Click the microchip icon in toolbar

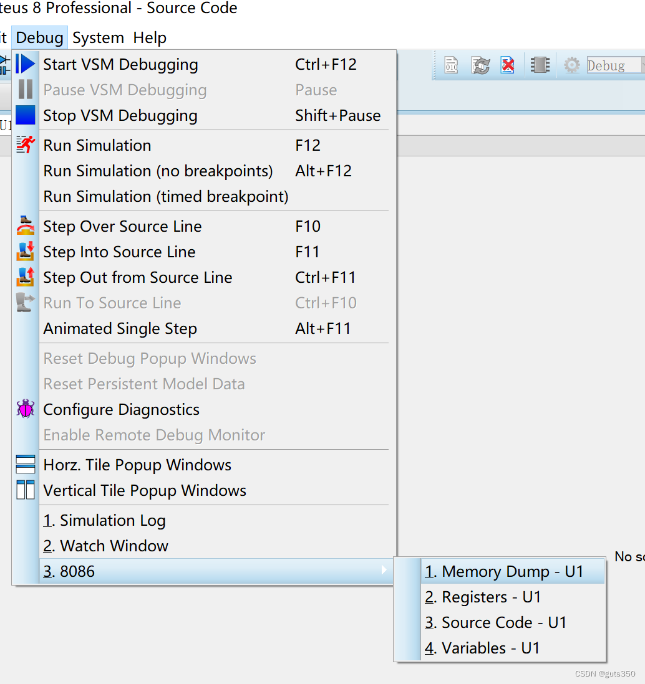tap(540, 65)
